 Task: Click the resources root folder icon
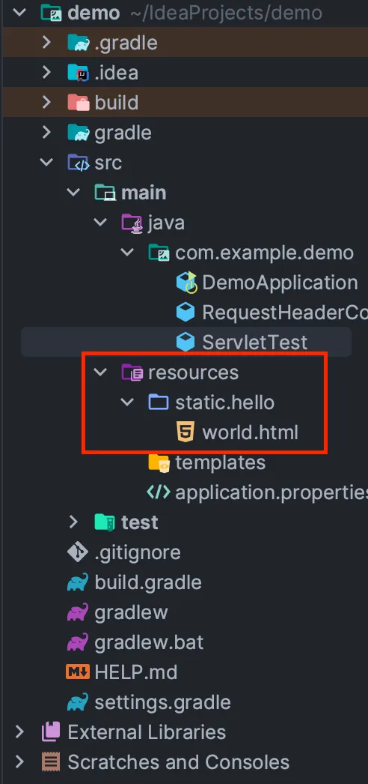(x=132, y=373)
